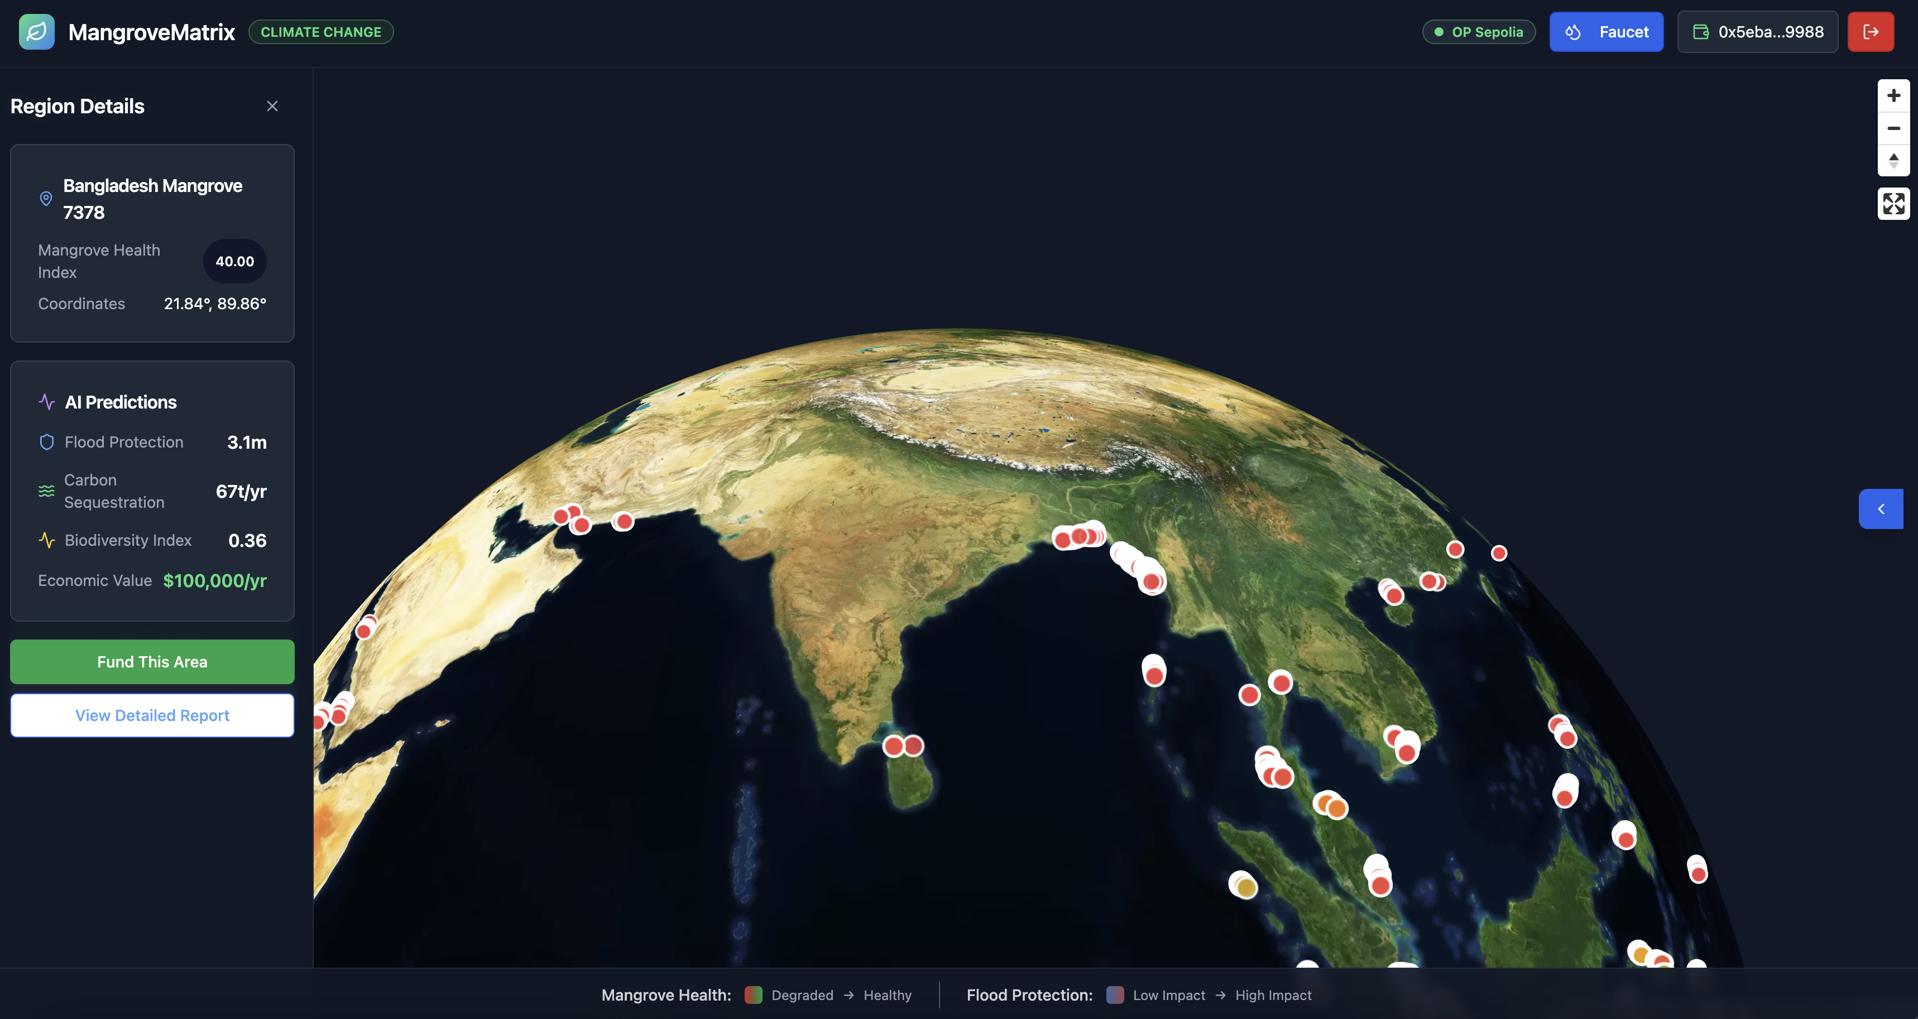Screen dimensions: 1918x1019
Task: Click the CLIMATE CHANGE tag
Action: click(321, 32)
